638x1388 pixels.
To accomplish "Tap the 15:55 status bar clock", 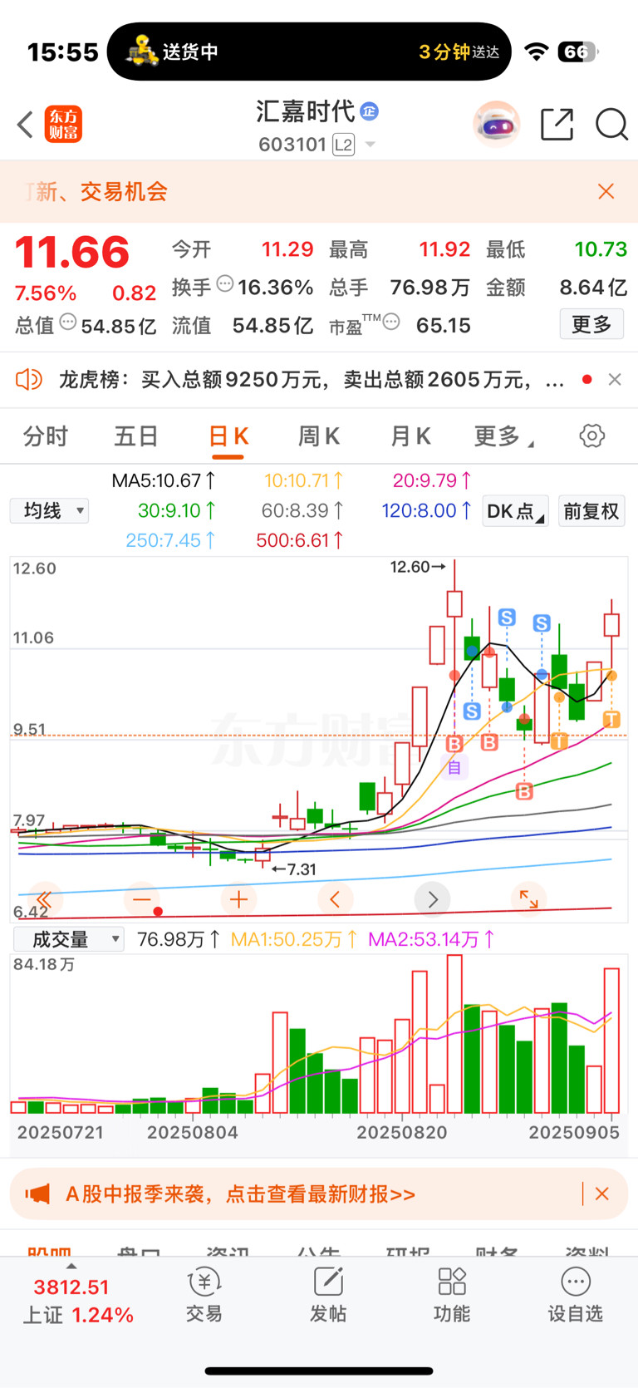I will point(63,52).
